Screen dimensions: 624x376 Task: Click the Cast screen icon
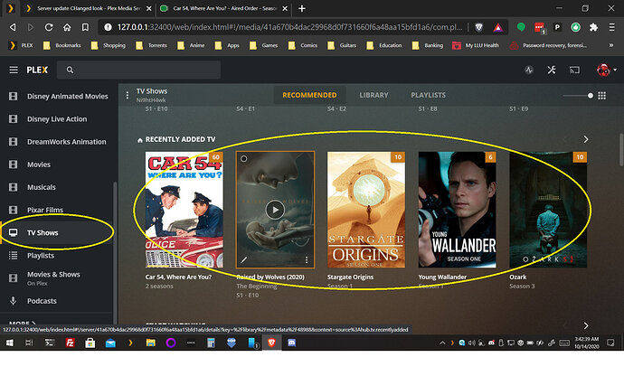(574, 70)
